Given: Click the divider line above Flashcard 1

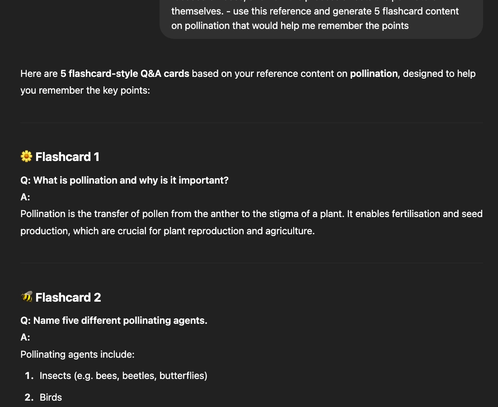Looking at the screenshot, I should pos(251,123).
